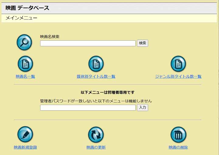The width and height of the screenshot is (219, 155).
Task: Focus the 管理者パスワード input field
Action: 88,108
